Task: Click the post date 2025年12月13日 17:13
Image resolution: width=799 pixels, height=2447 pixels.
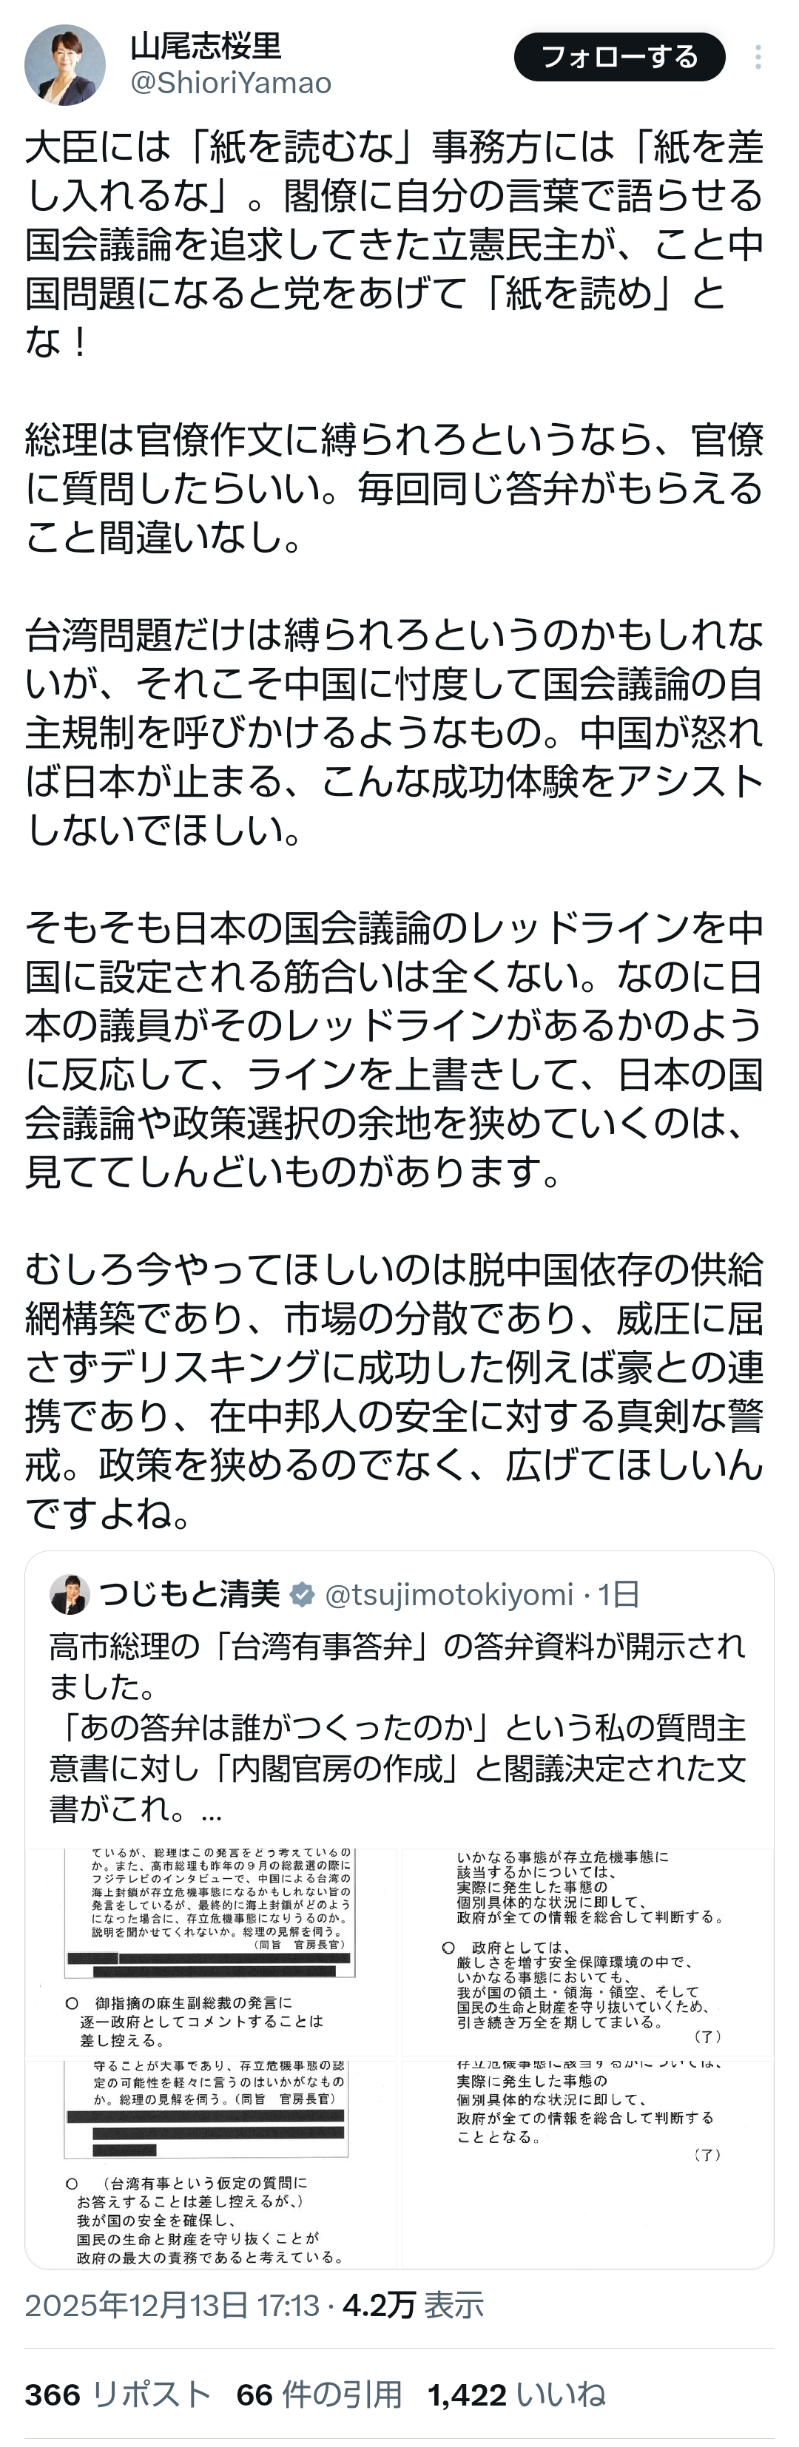Action: pos(172,2306)
